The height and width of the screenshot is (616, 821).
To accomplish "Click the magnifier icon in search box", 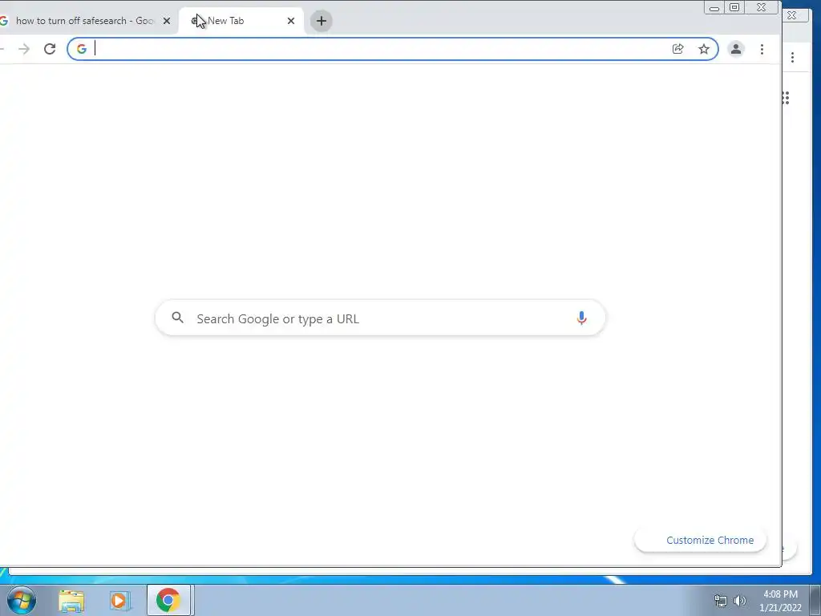I will pos(177,318).
